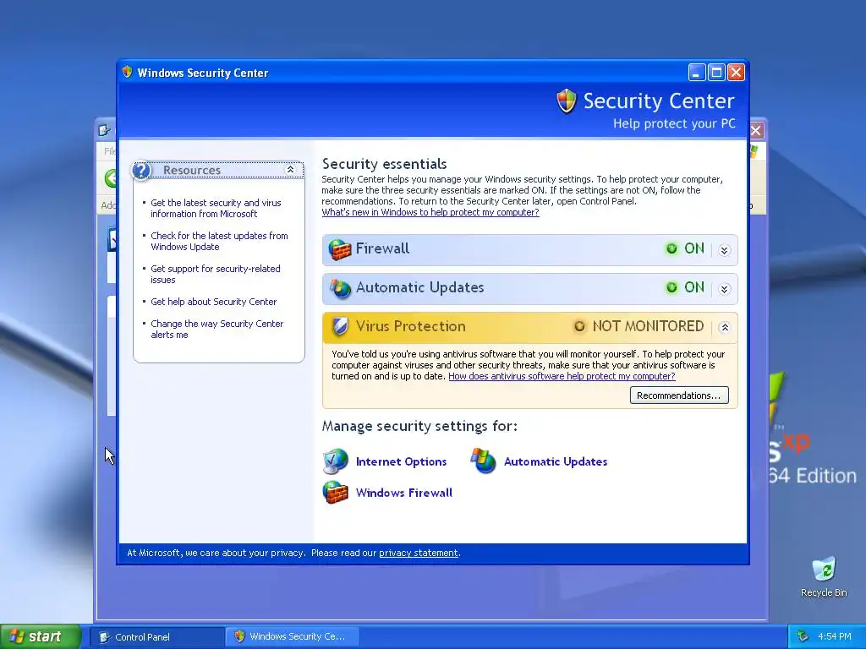866x649 pixels.
Task: Select Windows Security Center taskbar button
Action: 293,637
